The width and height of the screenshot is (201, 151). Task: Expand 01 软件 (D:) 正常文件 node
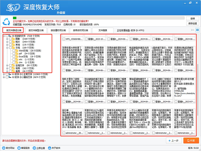pyautogui.click(x=4, y=74)
